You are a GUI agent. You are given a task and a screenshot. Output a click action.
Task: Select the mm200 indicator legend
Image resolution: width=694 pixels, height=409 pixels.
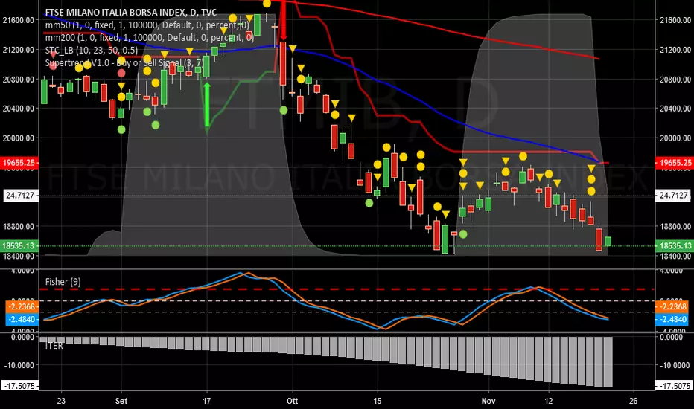point(150,38)
